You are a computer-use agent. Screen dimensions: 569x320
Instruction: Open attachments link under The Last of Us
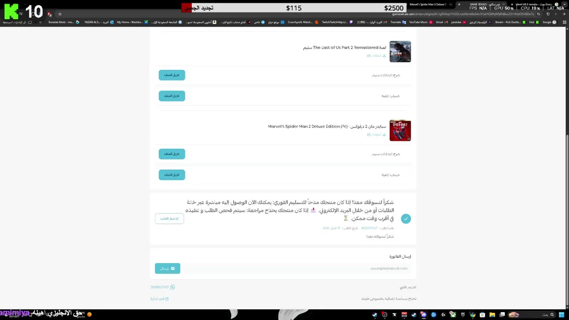pos(376,56)
